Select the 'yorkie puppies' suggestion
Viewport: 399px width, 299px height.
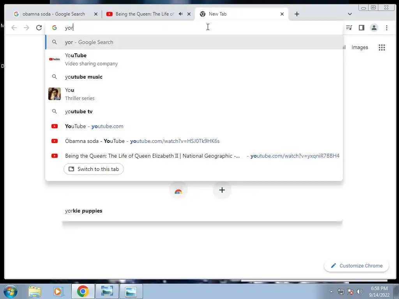(x=83, y=211)
